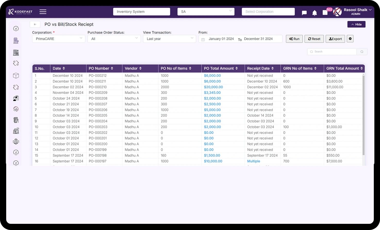The height and width of the screenshot is (230, 380).
Task: Export the report
Action: point(335,39)
